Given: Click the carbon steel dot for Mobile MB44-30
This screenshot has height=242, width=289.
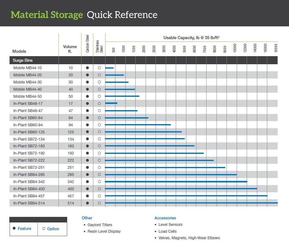Looking at the screenshot, I should pos(87,82).
